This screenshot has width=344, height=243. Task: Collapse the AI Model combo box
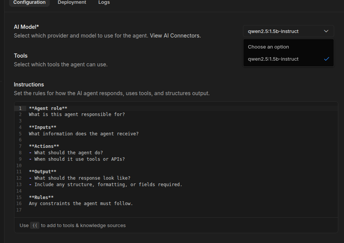pyautogui.click(x=288, y=31)
